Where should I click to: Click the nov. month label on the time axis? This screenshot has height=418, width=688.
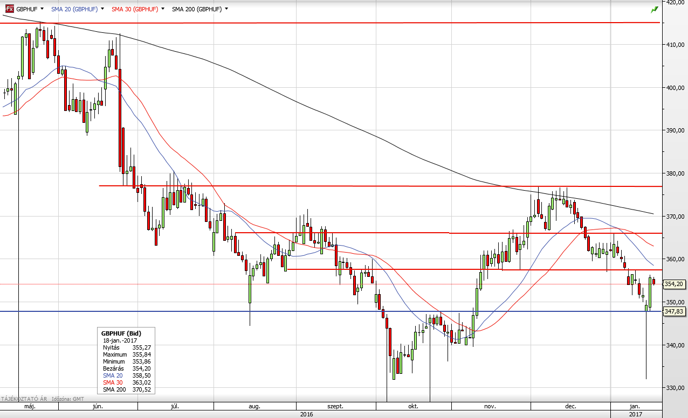click(x=490, y=406)
